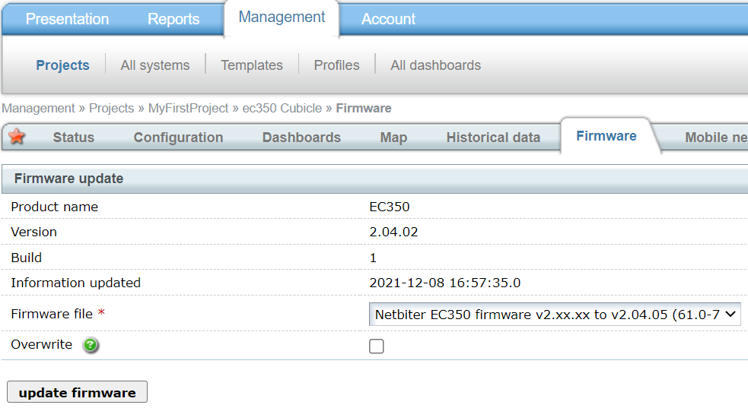
Task: Click the star favorite icon
Action: pos(17,137)
